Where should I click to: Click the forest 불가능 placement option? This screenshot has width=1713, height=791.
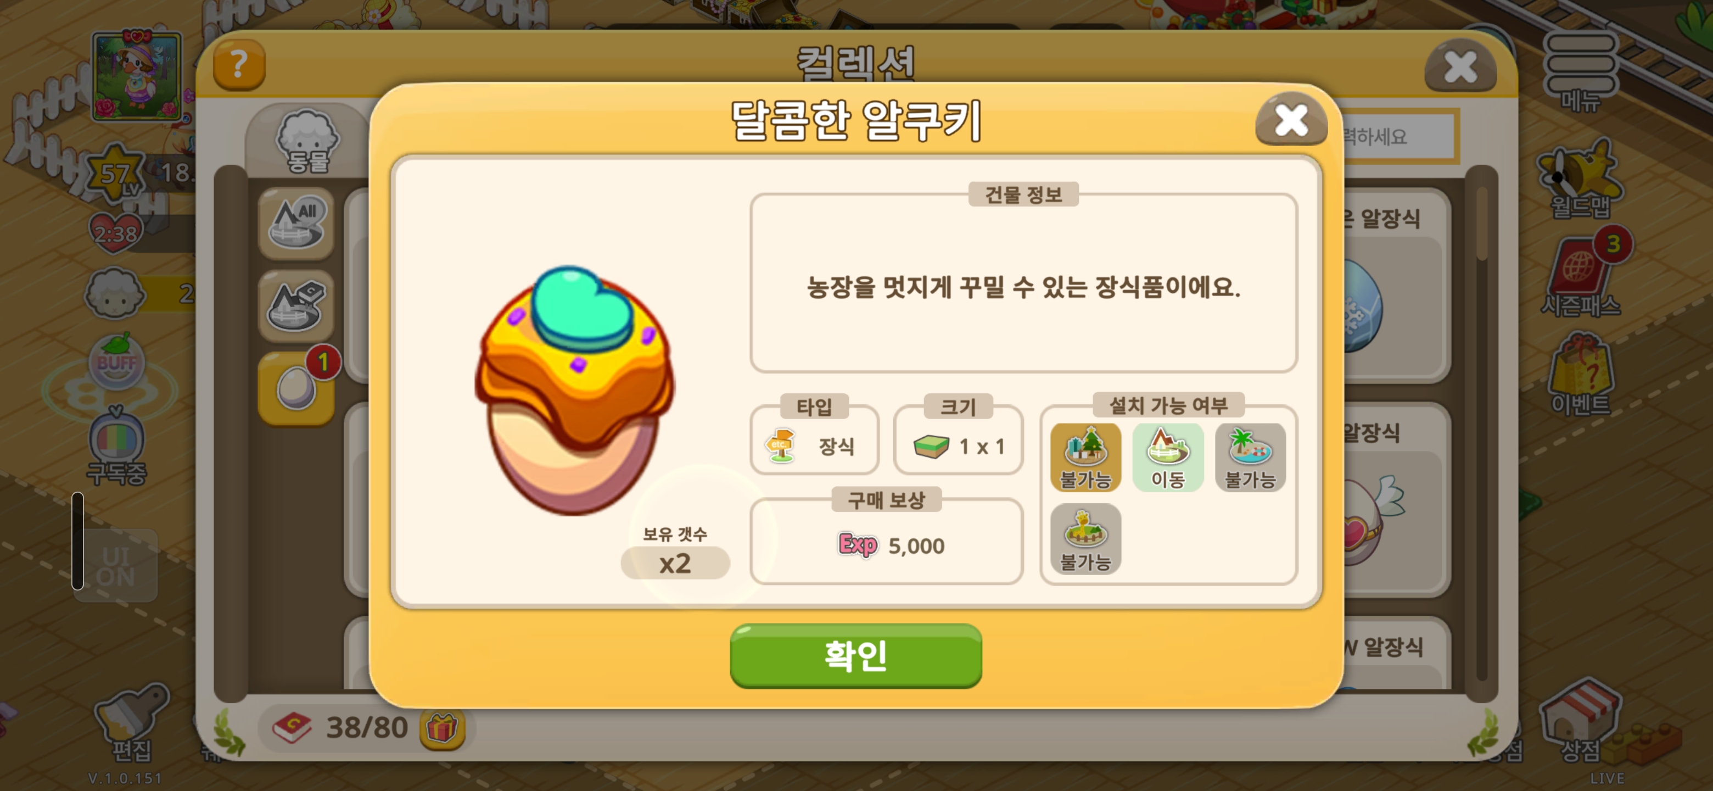(1085, 458)
